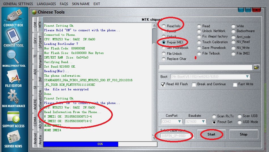Switch to the Android tab
The image size is (269, 152).
[35, 139]
